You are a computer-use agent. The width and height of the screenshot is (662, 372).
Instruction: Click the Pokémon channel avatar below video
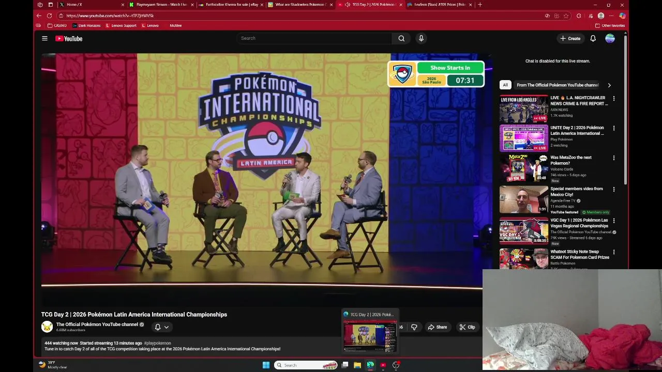coord(47,327)
